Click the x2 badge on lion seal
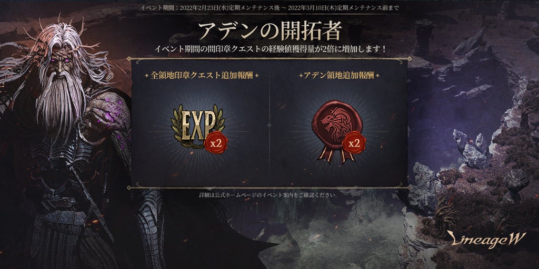 coord(354,142)
